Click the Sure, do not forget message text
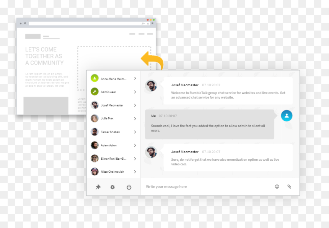 [225, 162]
